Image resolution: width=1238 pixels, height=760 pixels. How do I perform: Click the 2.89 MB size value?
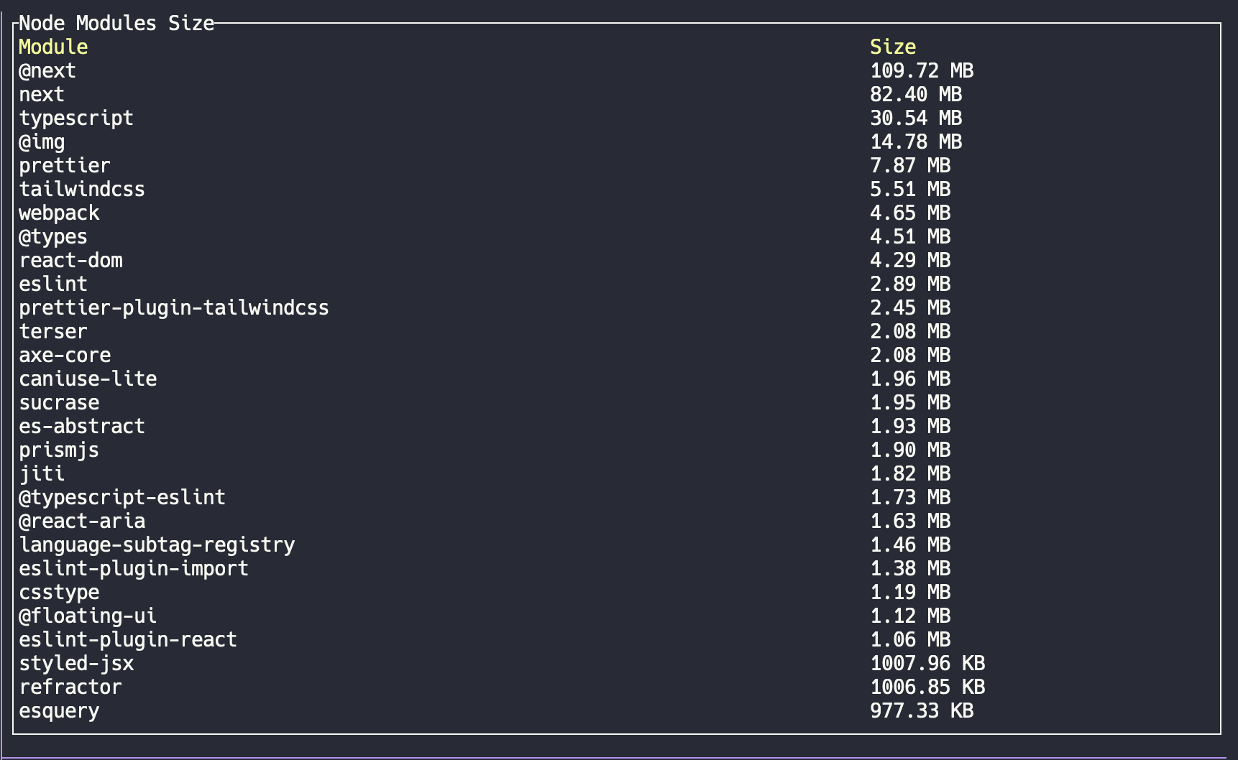point(910,284)
